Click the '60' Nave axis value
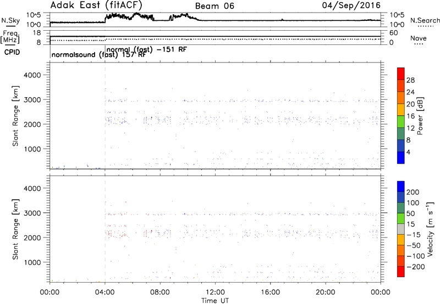The image size is (440, 304). [x=394, y=33]
